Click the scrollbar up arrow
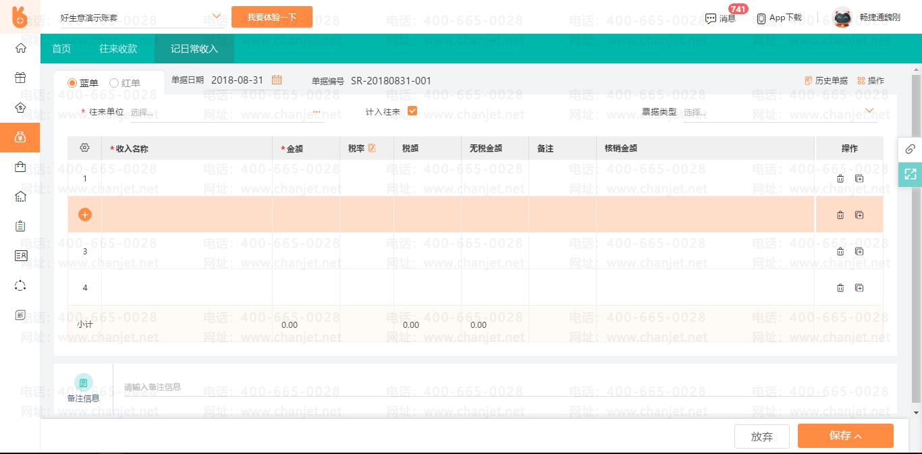 pyautogui.click(x=916, y=70)
